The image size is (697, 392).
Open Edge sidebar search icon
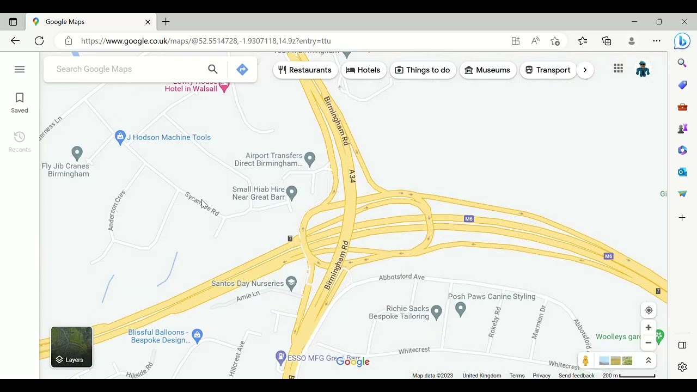pyautogui.click(x=682, y=63)
